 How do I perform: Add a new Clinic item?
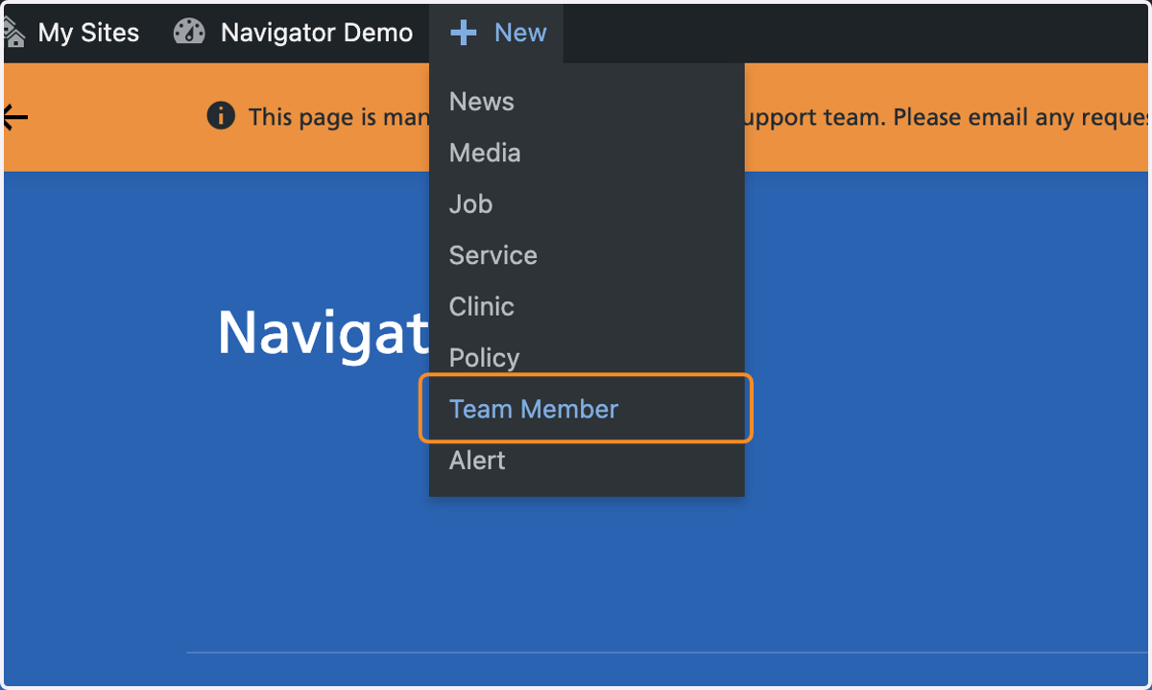[x=482, y=306]
